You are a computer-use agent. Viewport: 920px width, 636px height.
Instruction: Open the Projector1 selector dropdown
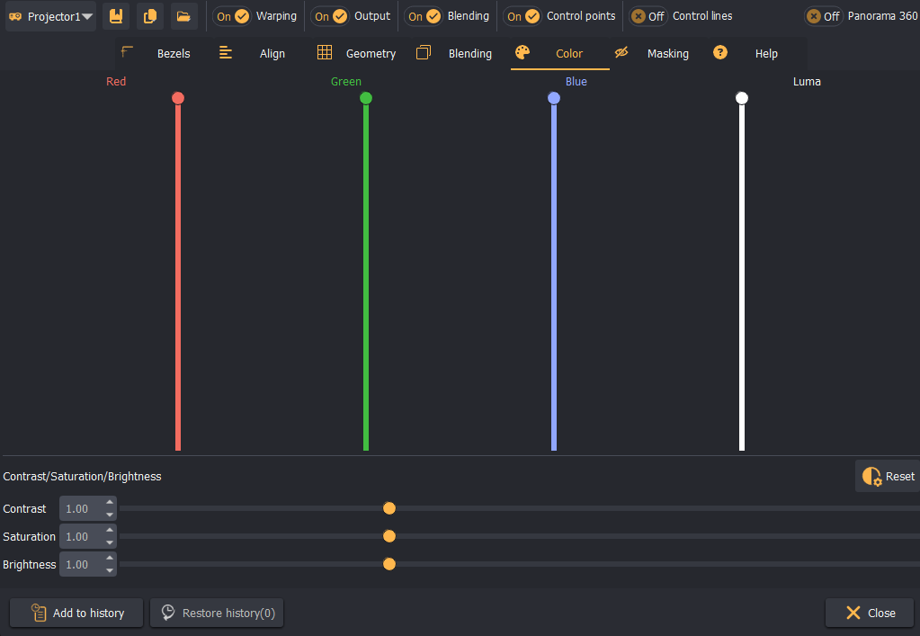pos(51,16)
